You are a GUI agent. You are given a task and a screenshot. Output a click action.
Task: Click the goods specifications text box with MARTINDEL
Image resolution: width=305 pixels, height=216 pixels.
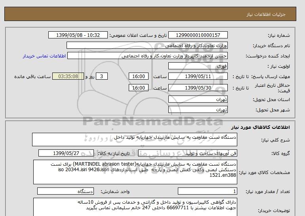click(135, 172)
